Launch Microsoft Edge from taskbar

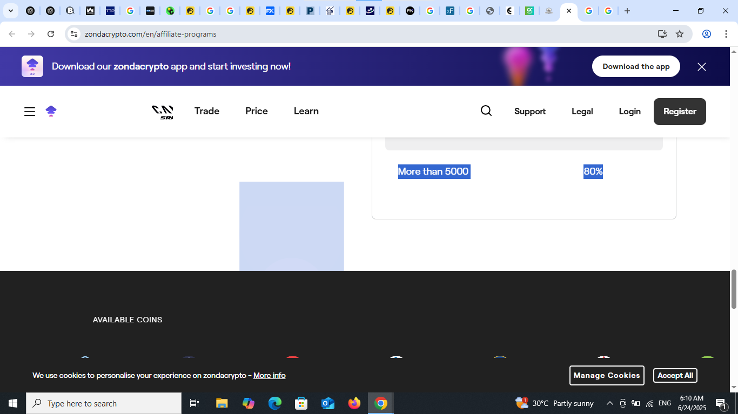[x=275, y=403]
